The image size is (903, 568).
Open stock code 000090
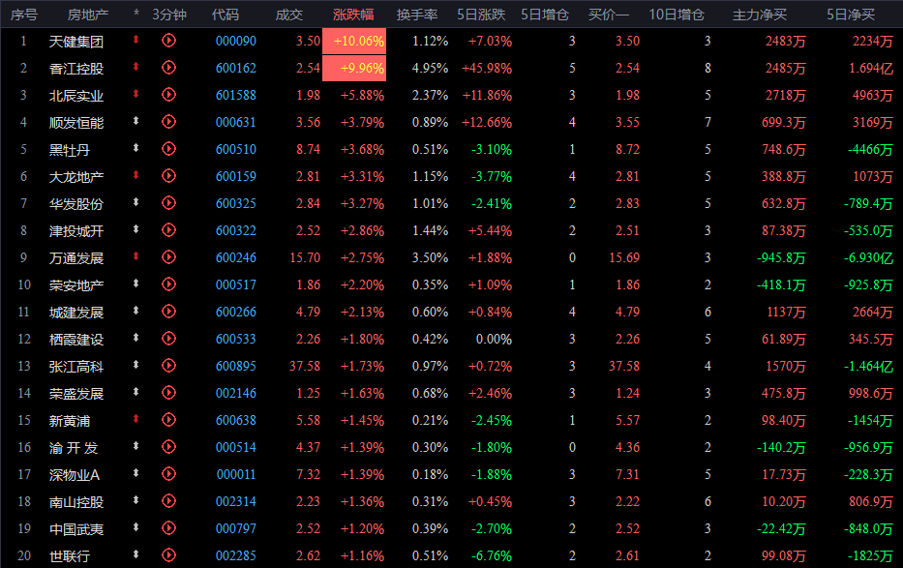pos(236,41)
